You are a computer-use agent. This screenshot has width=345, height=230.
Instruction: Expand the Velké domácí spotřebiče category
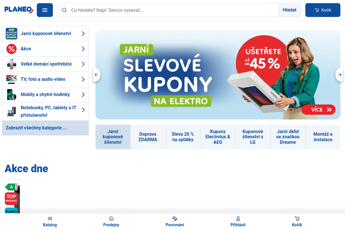tap(83, 64)
